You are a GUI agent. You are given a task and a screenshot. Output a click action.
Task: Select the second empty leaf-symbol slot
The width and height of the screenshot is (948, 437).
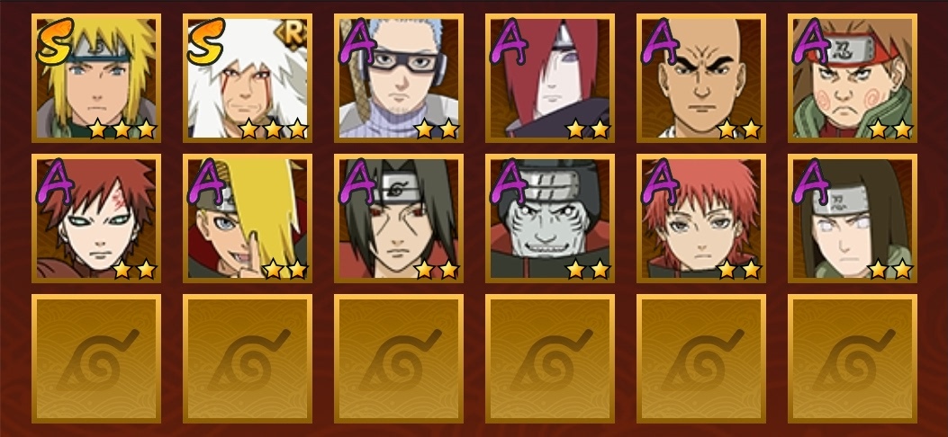click(248, 359)
